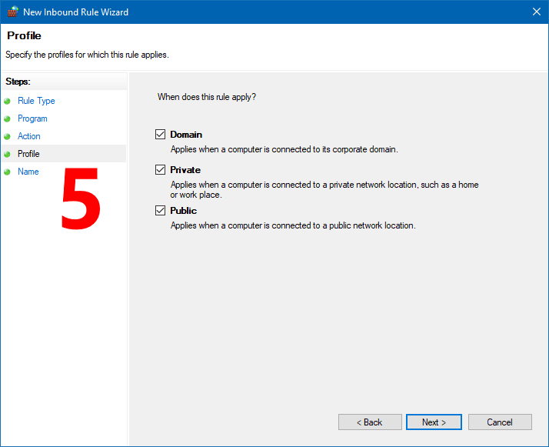Image resolution: width=549 pixels, height=447 pixels.
Task: Go to previous page with Back
Action: coord(370,422)
